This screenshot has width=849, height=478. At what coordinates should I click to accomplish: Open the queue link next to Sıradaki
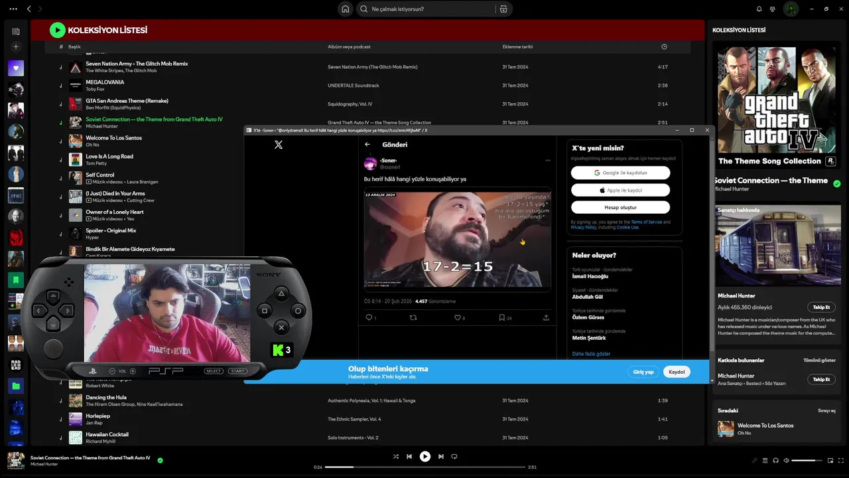click(826, 411)
